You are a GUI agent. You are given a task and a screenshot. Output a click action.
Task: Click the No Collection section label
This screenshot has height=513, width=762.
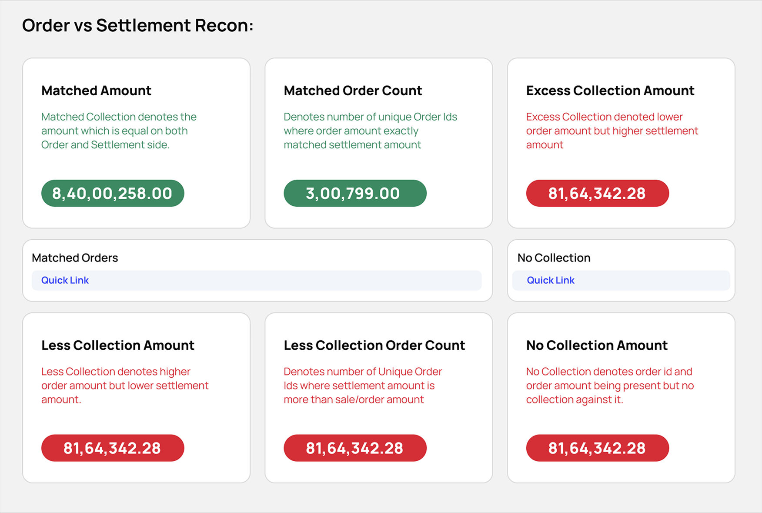(x=554, y=258)
